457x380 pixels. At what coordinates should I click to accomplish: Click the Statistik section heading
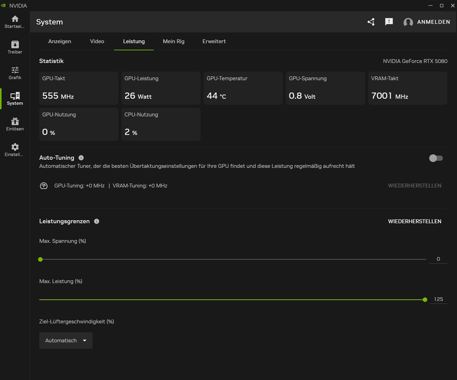click(51, 61)
